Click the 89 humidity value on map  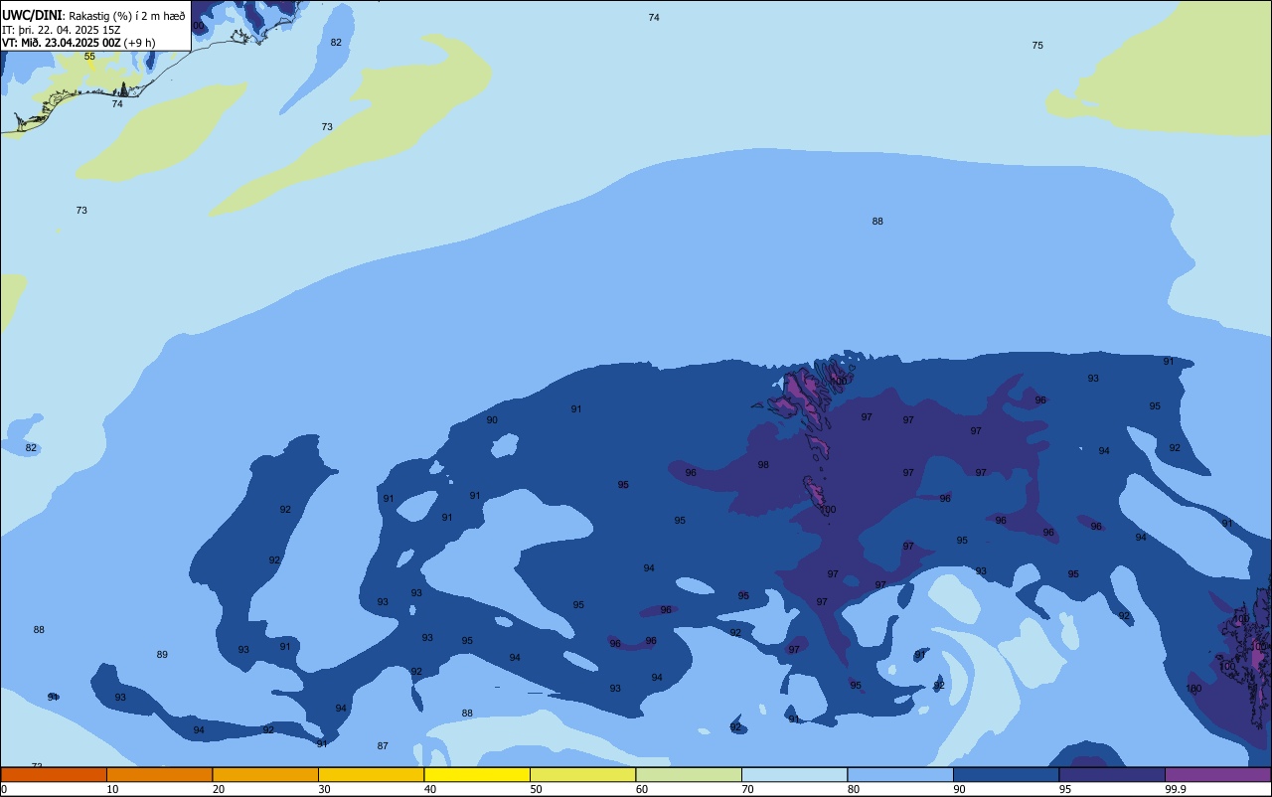[162, 655]
